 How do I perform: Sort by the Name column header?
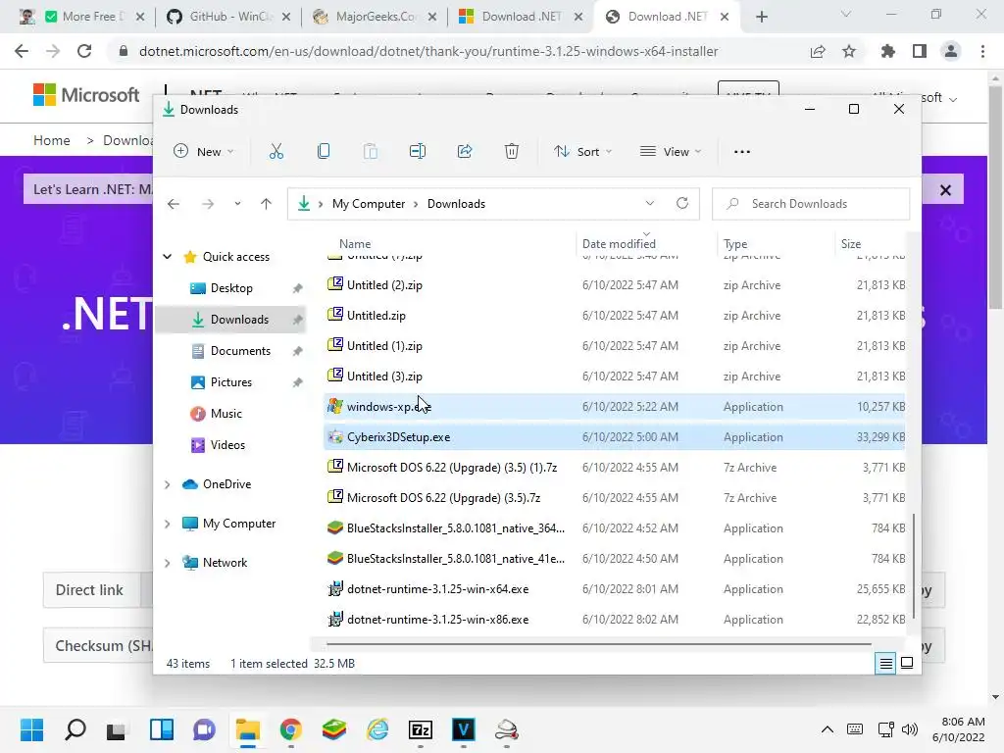point(355,244)
